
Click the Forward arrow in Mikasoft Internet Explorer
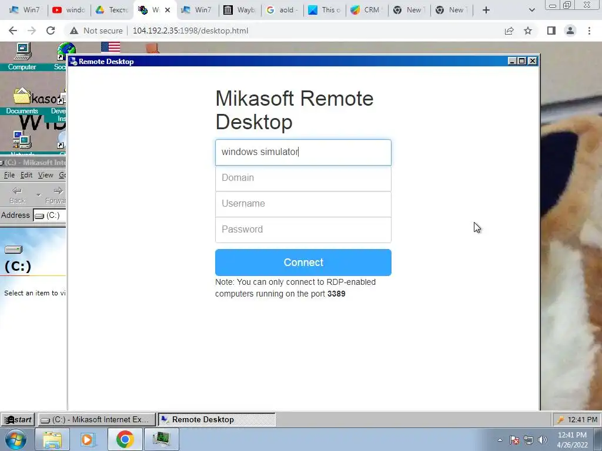click(x=56, y=195)
